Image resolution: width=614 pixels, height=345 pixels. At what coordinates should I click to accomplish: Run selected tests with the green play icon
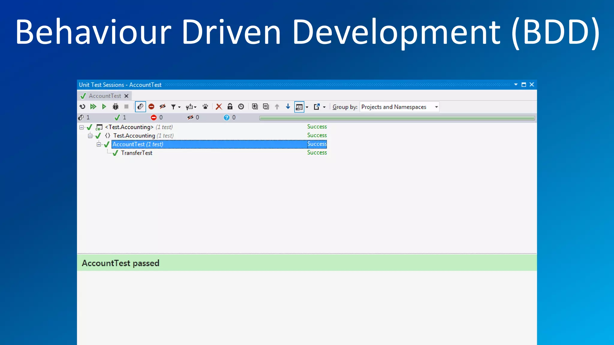pos(104,107)
